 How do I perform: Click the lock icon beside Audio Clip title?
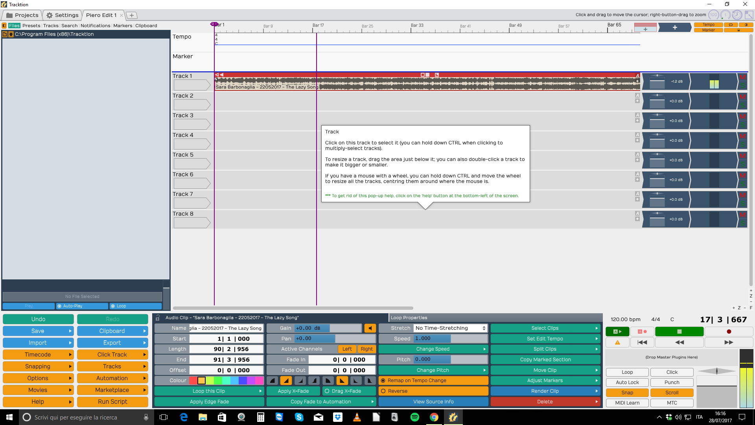[x=158, y=318]
